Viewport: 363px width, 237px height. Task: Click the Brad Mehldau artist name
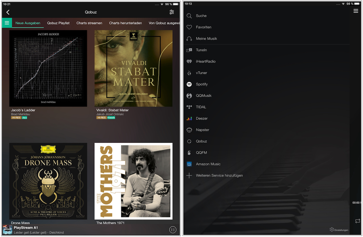click(x=20, y=114)
